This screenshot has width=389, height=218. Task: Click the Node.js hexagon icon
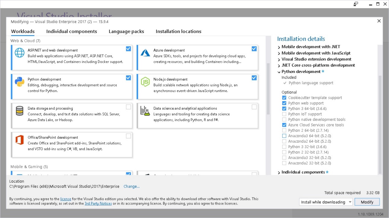145,82
